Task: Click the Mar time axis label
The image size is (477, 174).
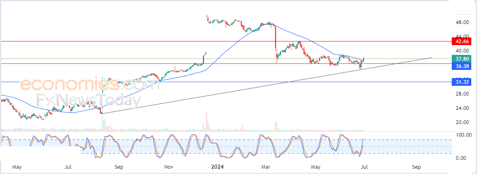Action: 266,167
